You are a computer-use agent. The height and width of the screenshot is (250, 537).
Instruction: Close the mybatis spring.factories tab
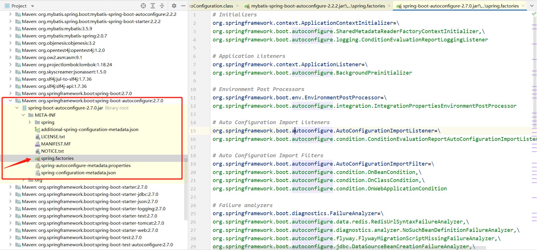point(389,6)
